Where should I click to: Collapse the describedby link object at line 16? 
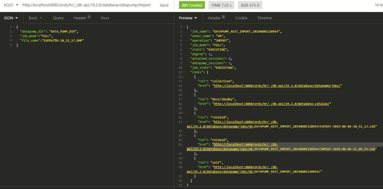click(x=184, y=95)
